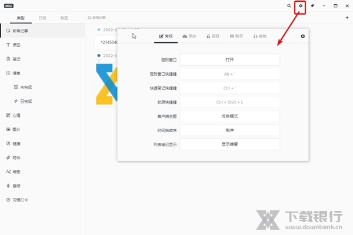Close the settings dialog with the round X

click(x=302, y=36)
